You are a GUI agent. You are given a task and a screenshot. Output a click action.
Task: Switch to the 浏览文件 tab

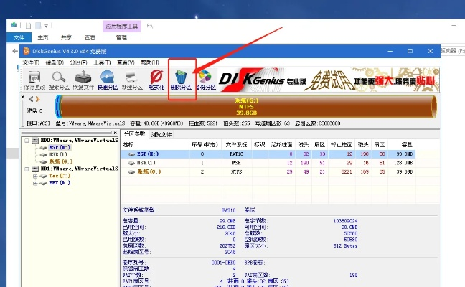coord(162,134)
